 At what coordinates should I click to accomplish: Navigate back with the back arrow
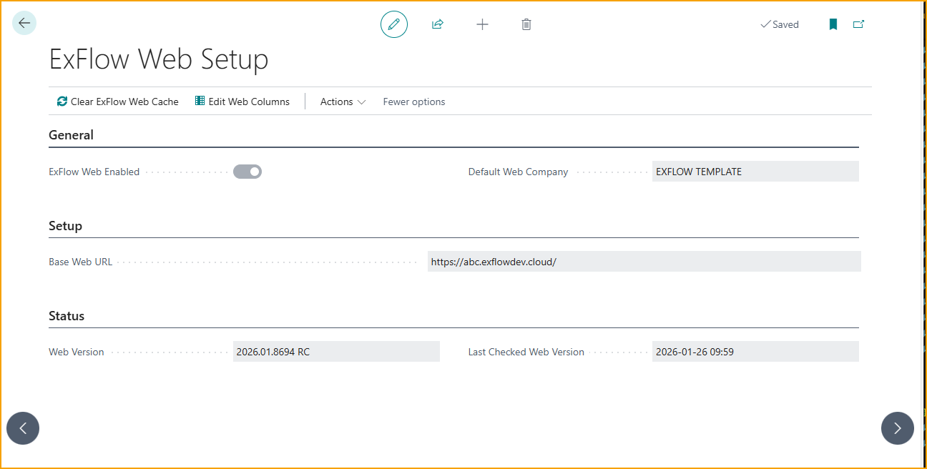point(24,22)
